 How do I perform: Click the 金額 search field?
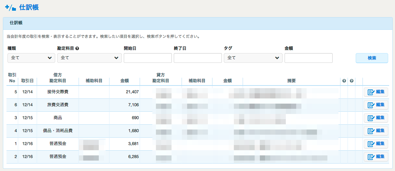(x=309, y=58)
